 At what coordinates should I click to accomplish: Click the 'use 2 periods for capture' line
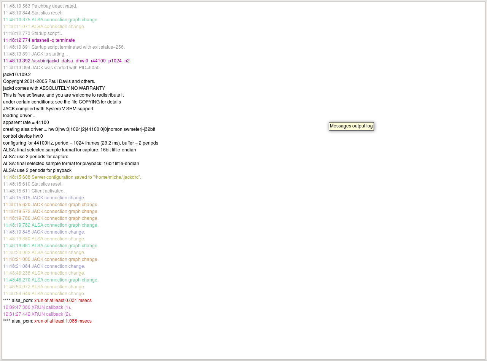coord(36,157)
